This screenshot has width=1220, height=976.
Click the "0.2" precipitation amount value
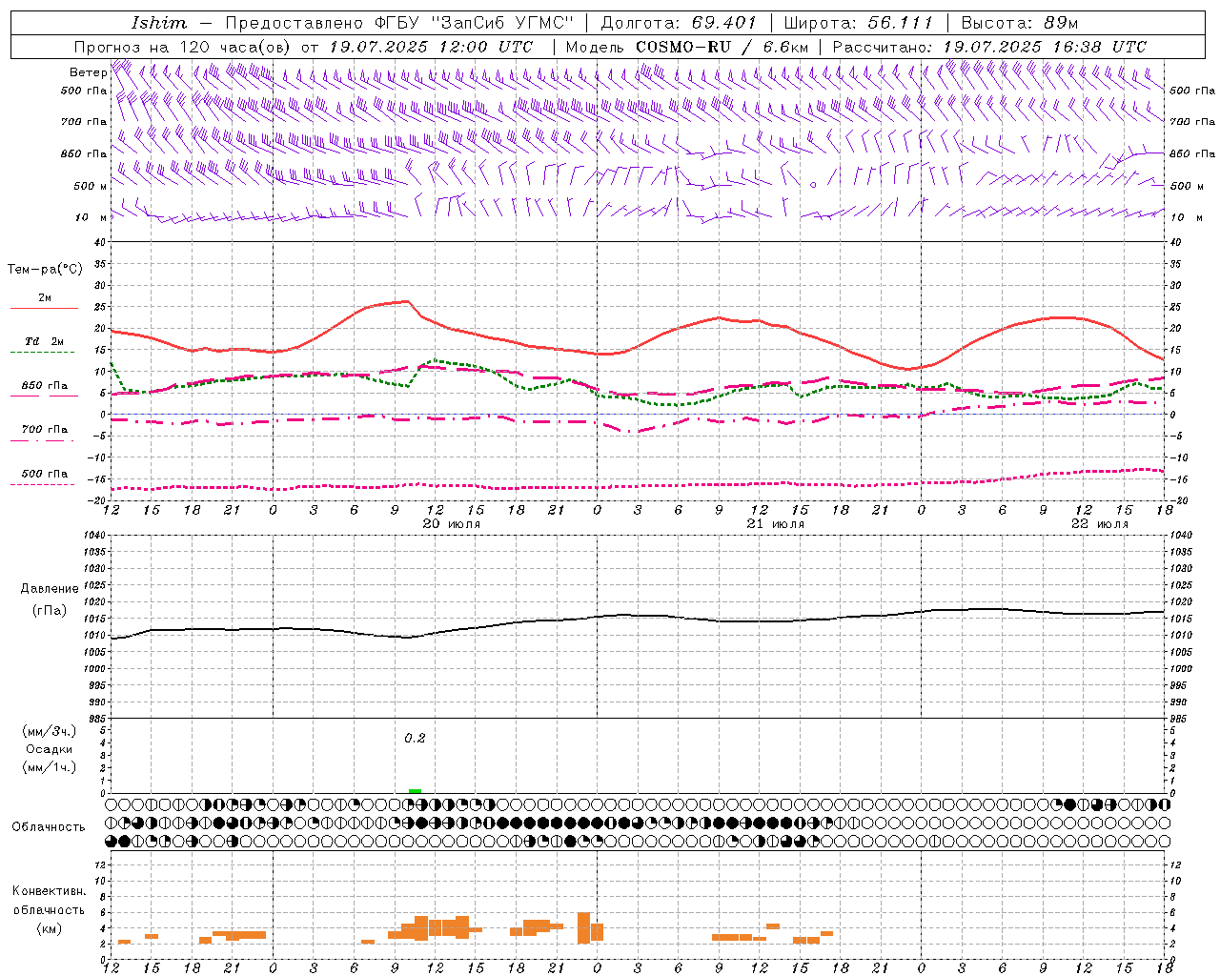click(x=415, y=738)
